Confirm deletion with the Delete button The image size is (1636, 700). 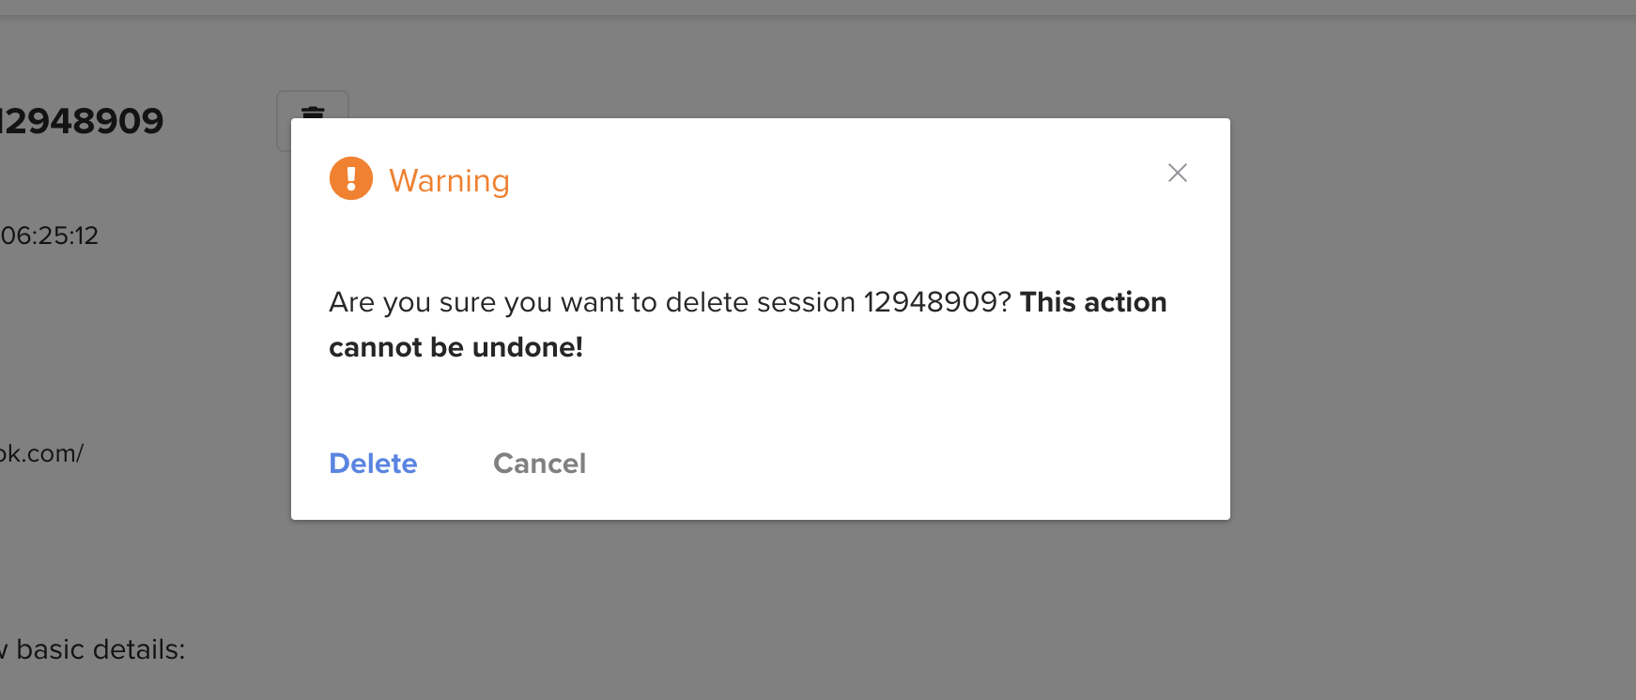(373, 464)
